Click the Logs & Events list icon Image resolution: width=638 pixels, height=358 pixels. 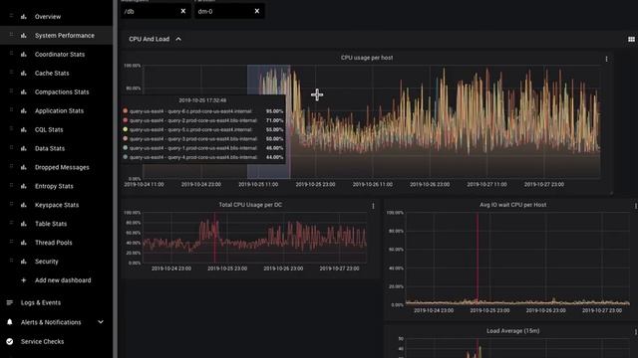tap(10, 302)
